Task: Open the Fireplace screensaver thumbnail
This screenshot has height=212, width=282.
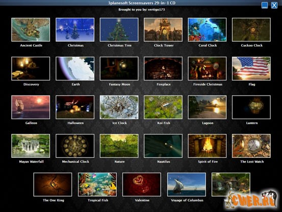Action: 163,68
